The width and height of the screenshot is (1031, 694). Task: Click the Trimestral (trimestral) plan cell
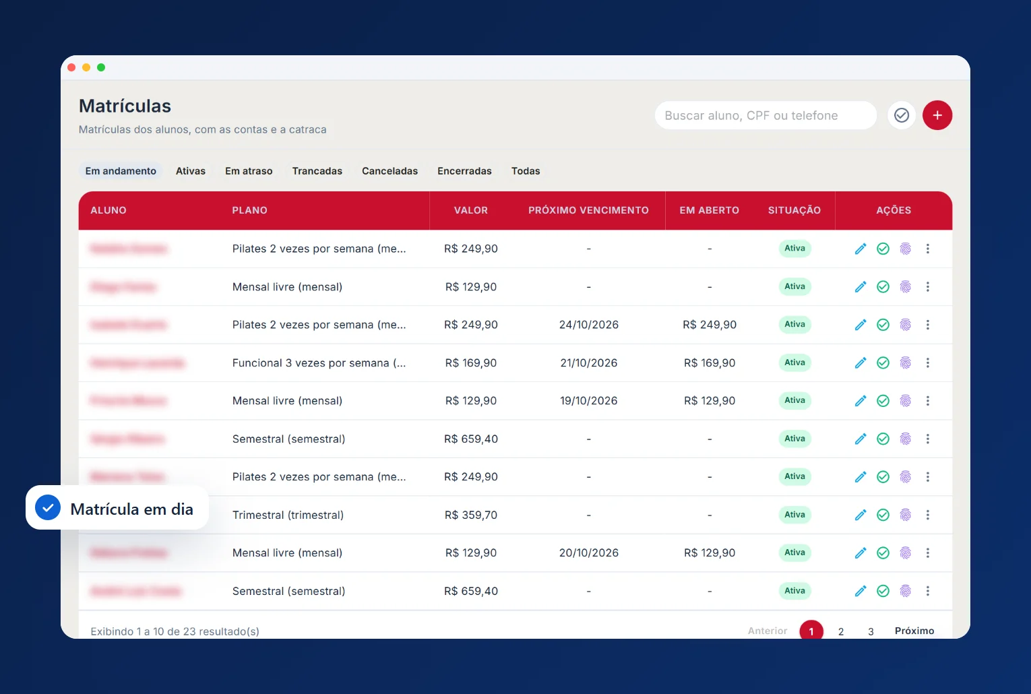pos(288,515)
